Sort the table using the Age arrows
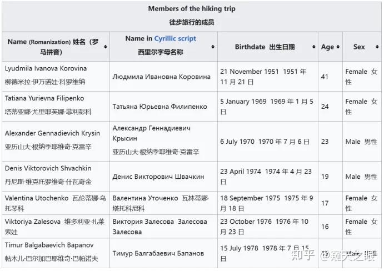This screenshot has height=271, width=384. (x=338, y=47)
